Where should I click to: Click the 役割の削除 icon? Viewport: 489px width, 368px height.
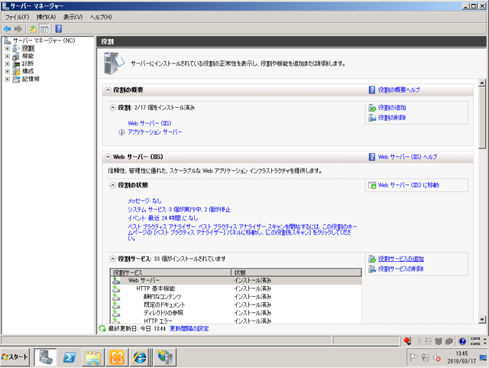tap(372, 118)
